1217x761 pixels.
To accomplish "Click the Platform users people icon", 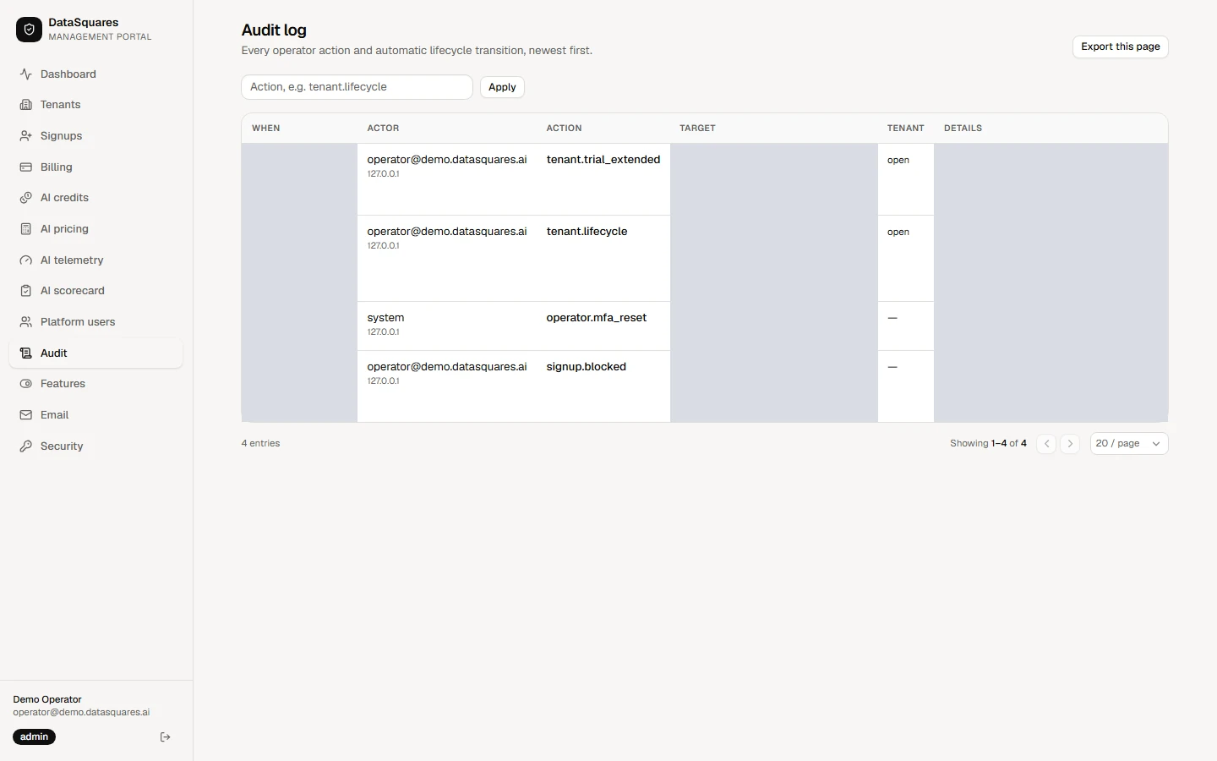I will click(x=26, y=322).
